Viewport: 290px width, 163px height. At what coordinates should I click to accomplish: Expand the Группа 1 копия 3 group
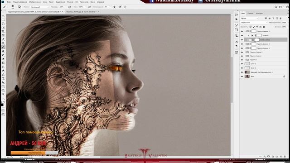tap(246, 48)
